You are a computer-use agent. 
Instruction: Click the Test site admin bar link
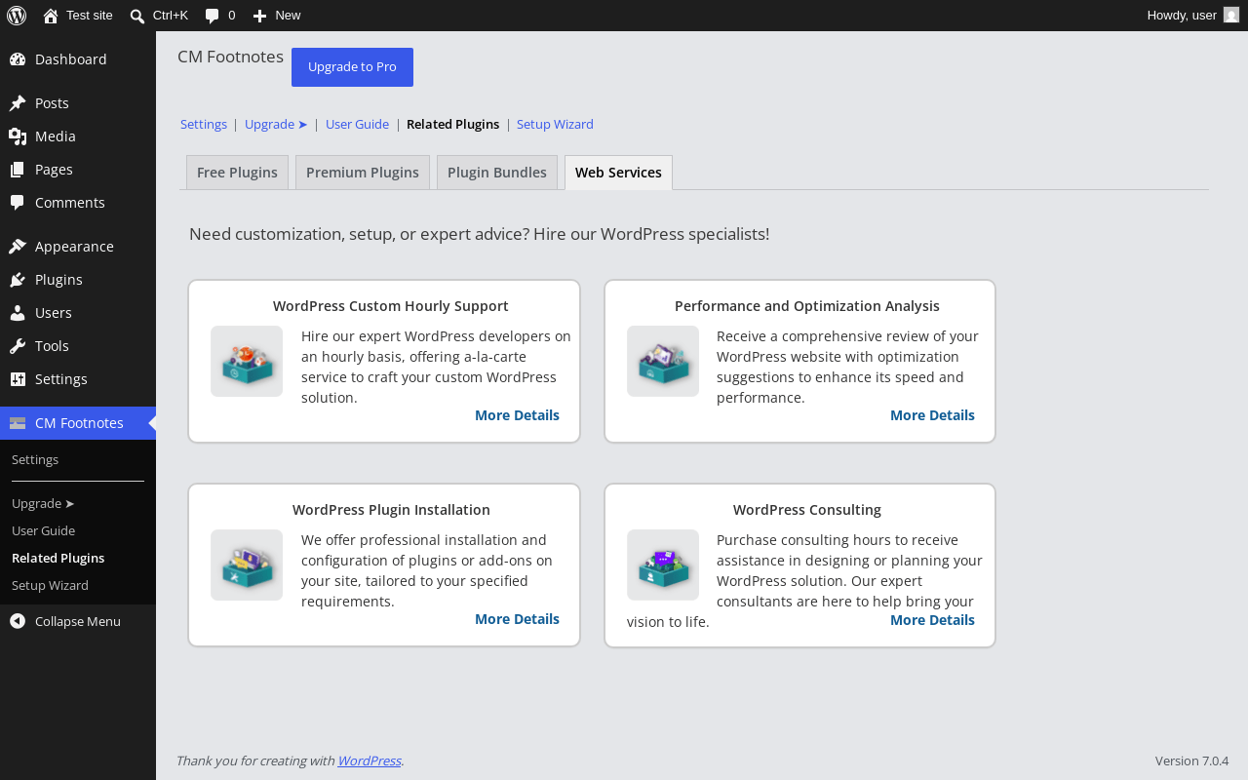coord(78,16)
